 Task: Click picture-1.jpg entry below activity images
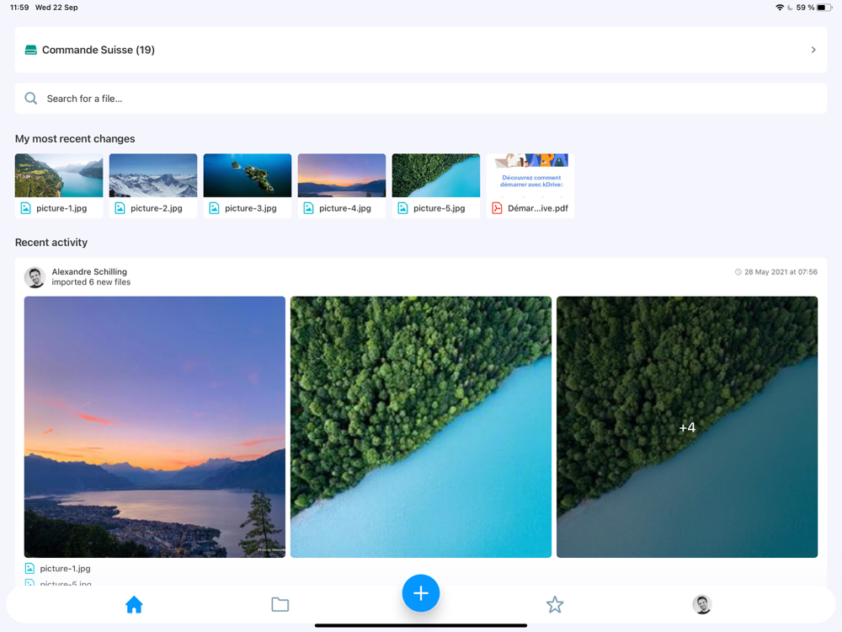[x=65, y=568]
